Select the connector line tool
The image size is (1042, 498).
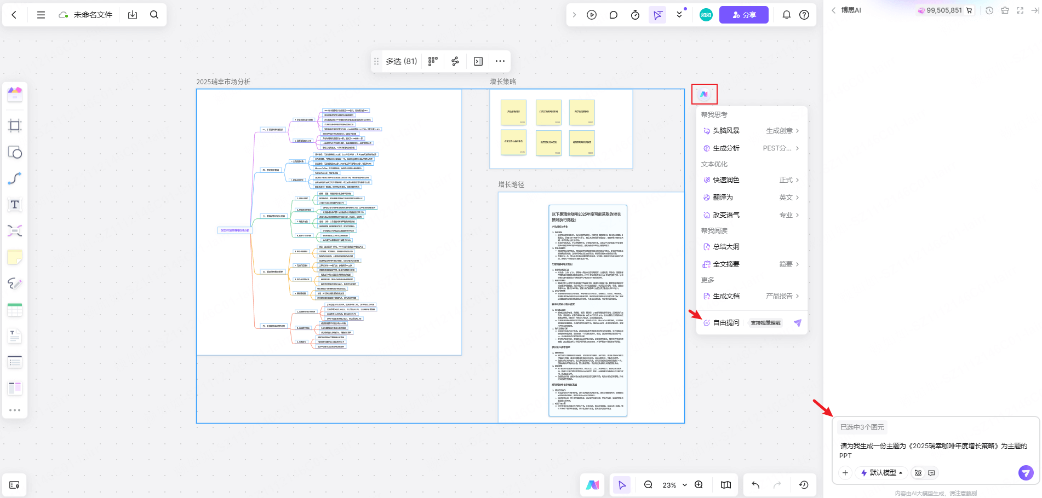[x=15, y=178]
